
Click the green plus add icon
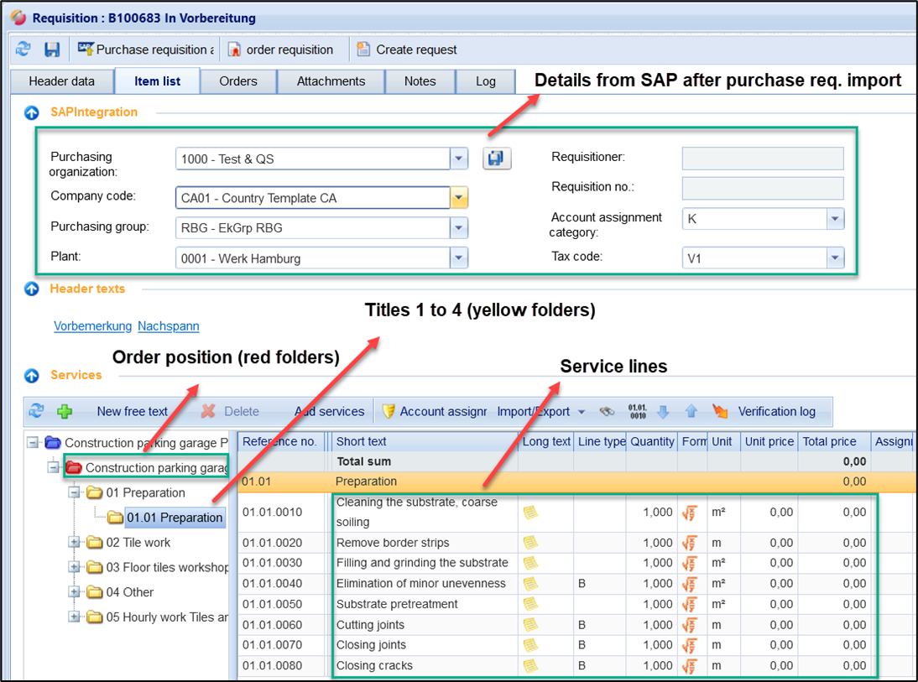pyautogui.click(x=65, y=411)
